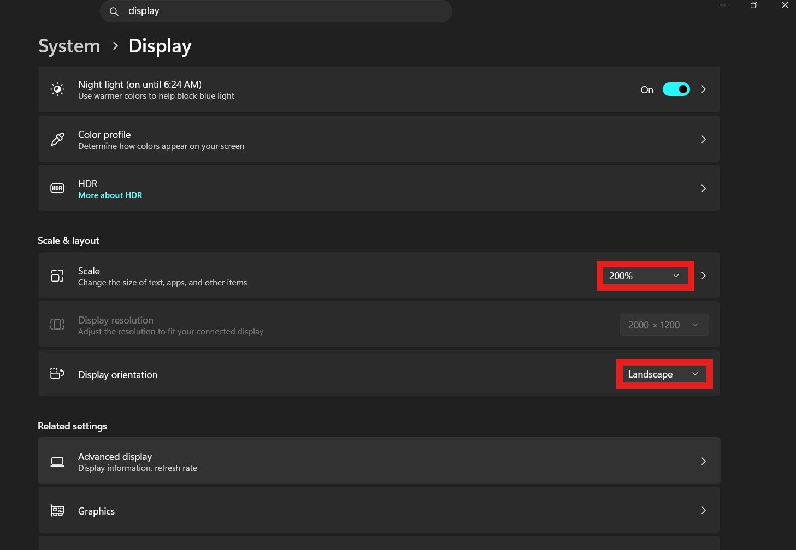
Task: Open Advanced display chevron
Action: 704,461
